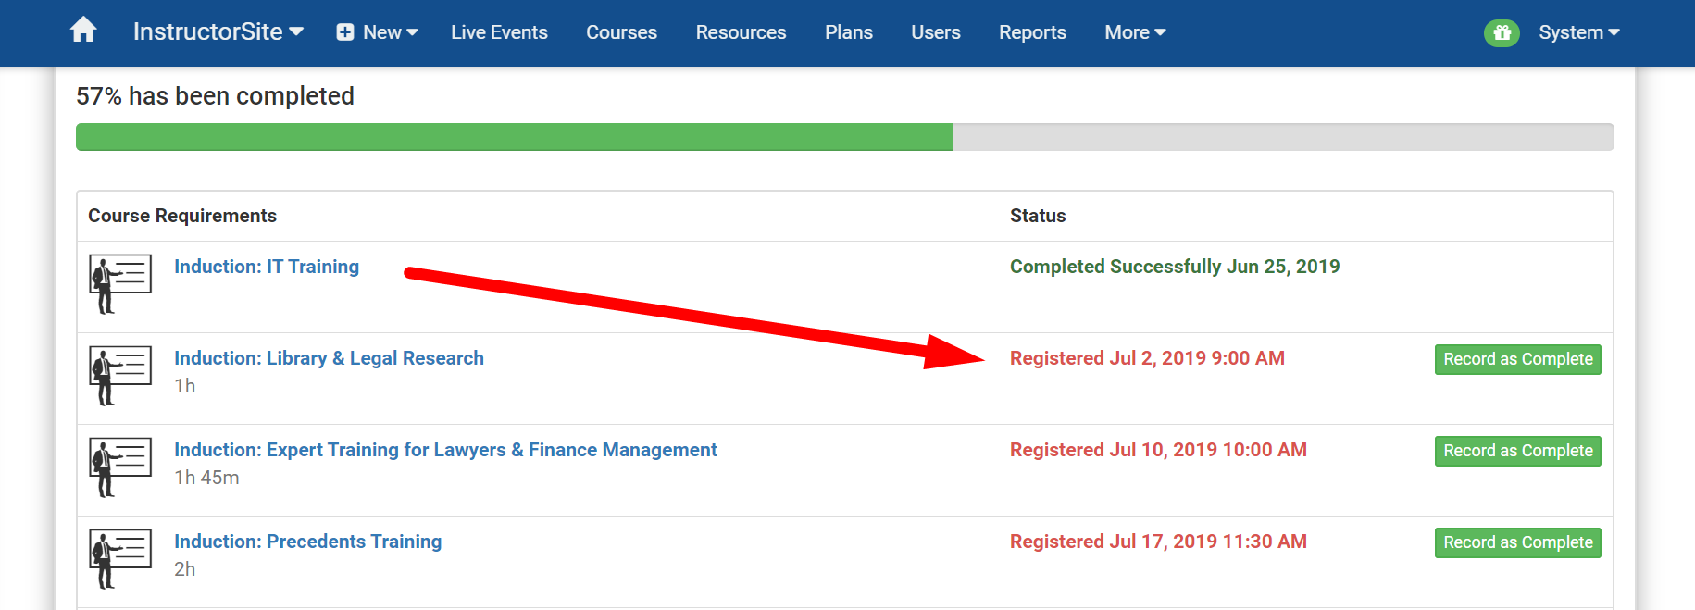This screenshot has height=610, width=1695.
Task: Click 'Registered Jul 17, 2019 11:30 AM' status
Action: pyautogui.click(x=1158, y=542)
